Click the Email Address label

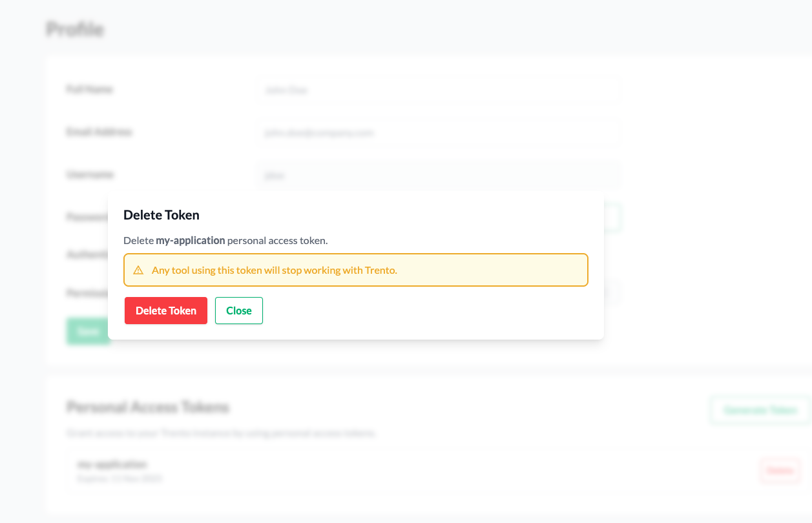tap(99, 132)
